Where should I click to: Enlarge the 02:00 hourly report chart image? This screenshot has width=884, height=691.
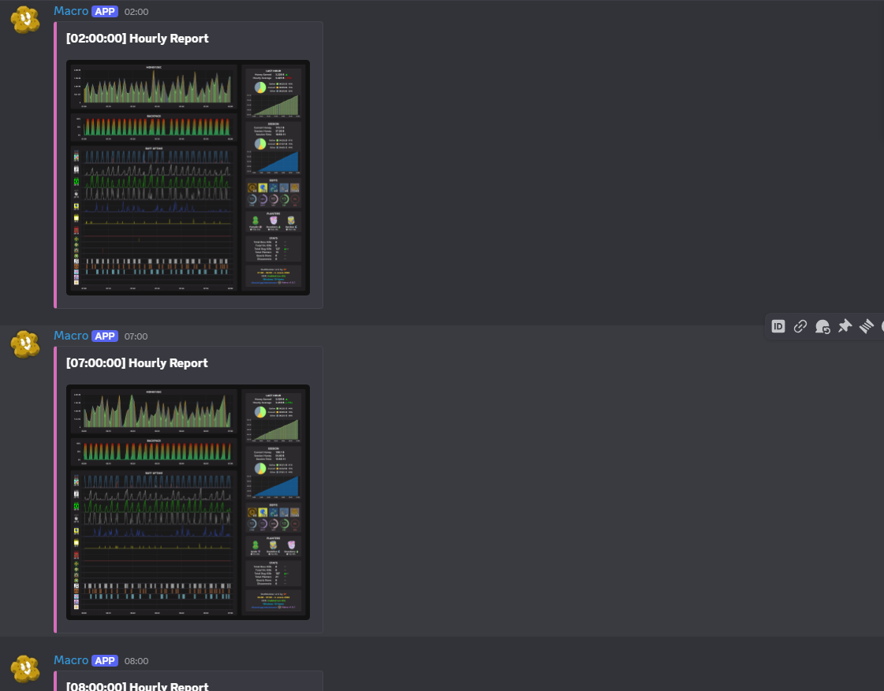[x=188, y=177]
